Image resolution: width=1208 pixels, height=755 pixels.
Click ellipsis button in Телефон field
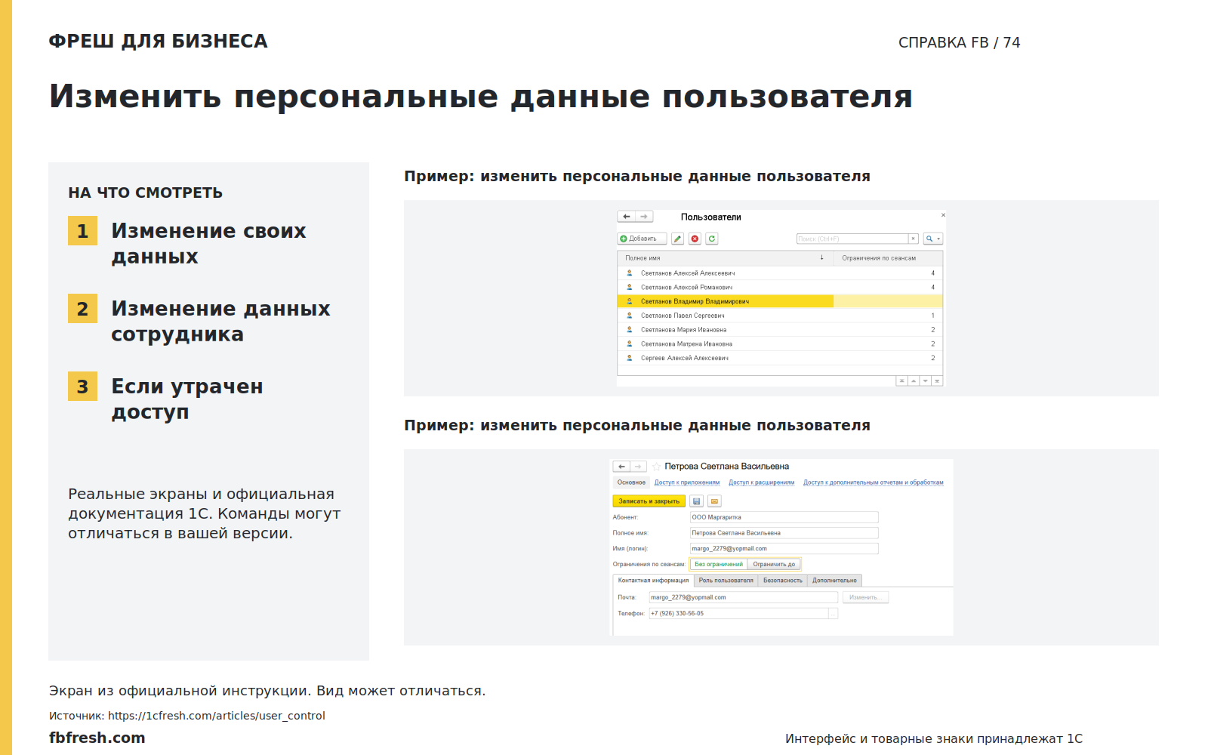tap(833, 614)
